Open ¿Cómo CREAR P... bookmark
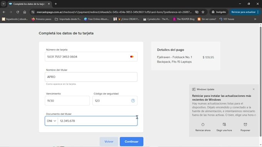The height and width of the screenshot is (147, 262). pyautogui.click(x=126, y=19)
